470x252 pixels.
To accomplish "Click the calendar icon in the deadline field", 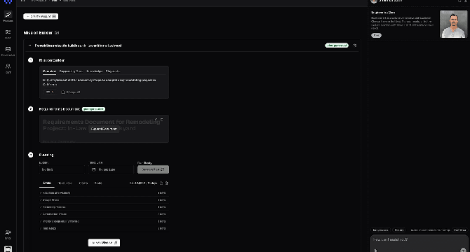I will click(93, 169).
